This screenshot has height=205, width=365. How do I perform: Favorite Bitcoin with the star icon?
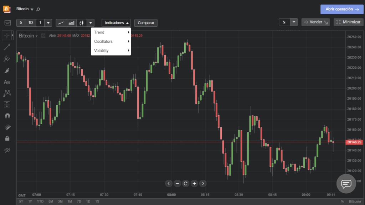coord(32,9)
